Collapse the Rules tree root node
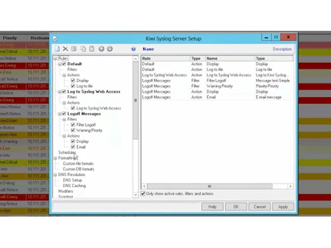Viewport: 331px width, 248px height. pyautogui.click(x=56, y=58)
